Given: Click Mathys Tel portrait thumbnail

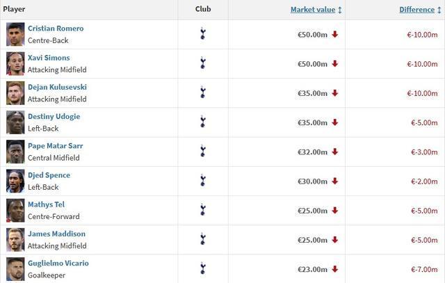Looking at the screenshot, I should tap(15, 210).
